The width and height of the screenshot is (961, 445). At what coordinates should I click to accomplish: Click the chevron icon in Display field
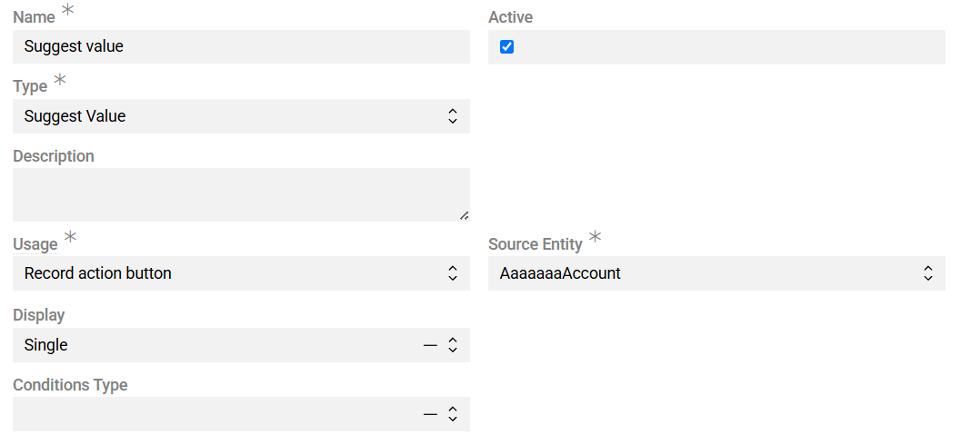453,345
